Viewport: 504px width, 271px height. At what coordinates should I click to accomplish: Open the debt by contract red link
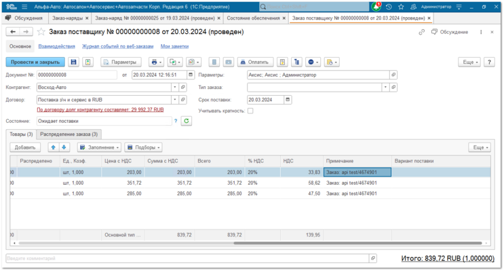click(100, 110)
